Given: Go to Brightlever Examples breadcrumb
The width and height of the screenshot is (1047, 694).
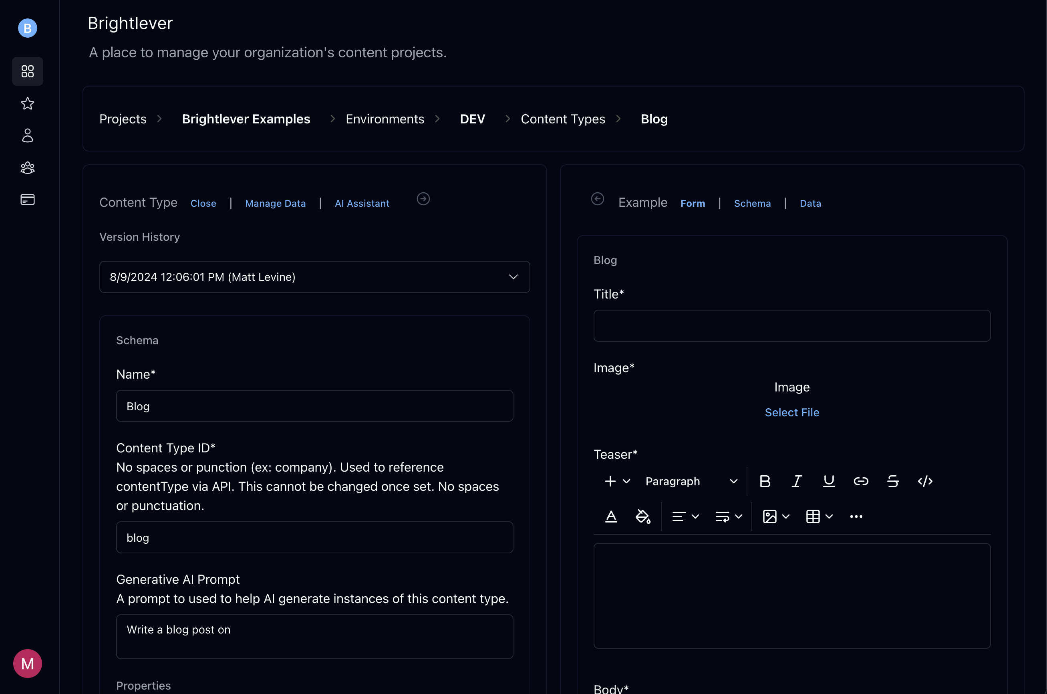Looking at the screenshot, I should pos(246,119).
